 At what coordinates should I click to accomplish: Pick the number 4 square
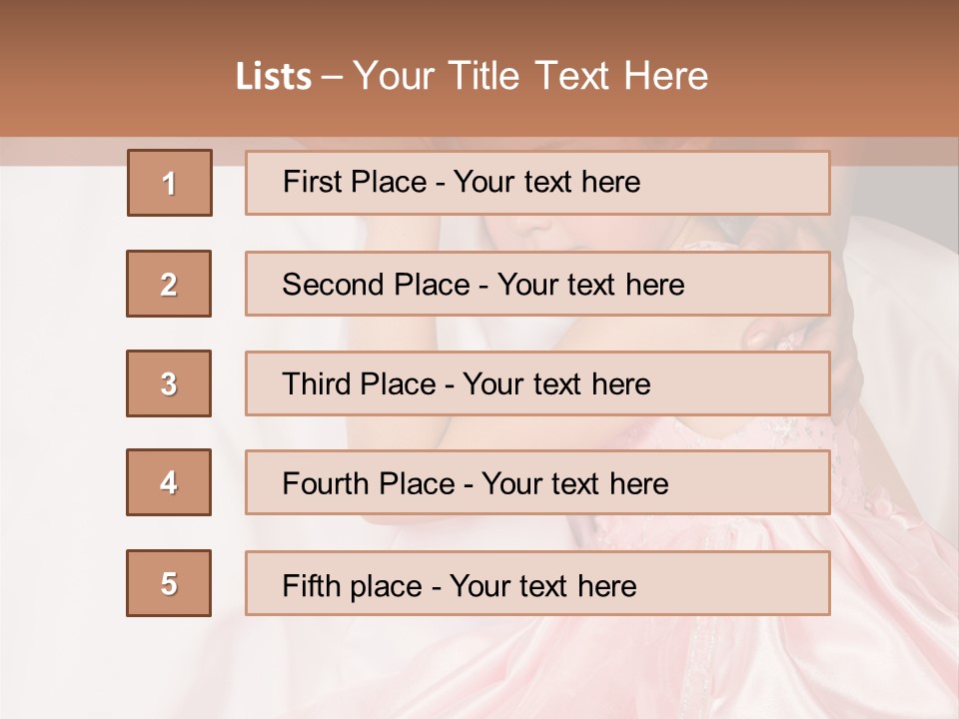[x=169, y=482]
